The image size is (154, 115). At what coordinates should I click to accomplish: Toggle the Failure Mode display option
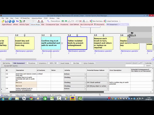35,25
